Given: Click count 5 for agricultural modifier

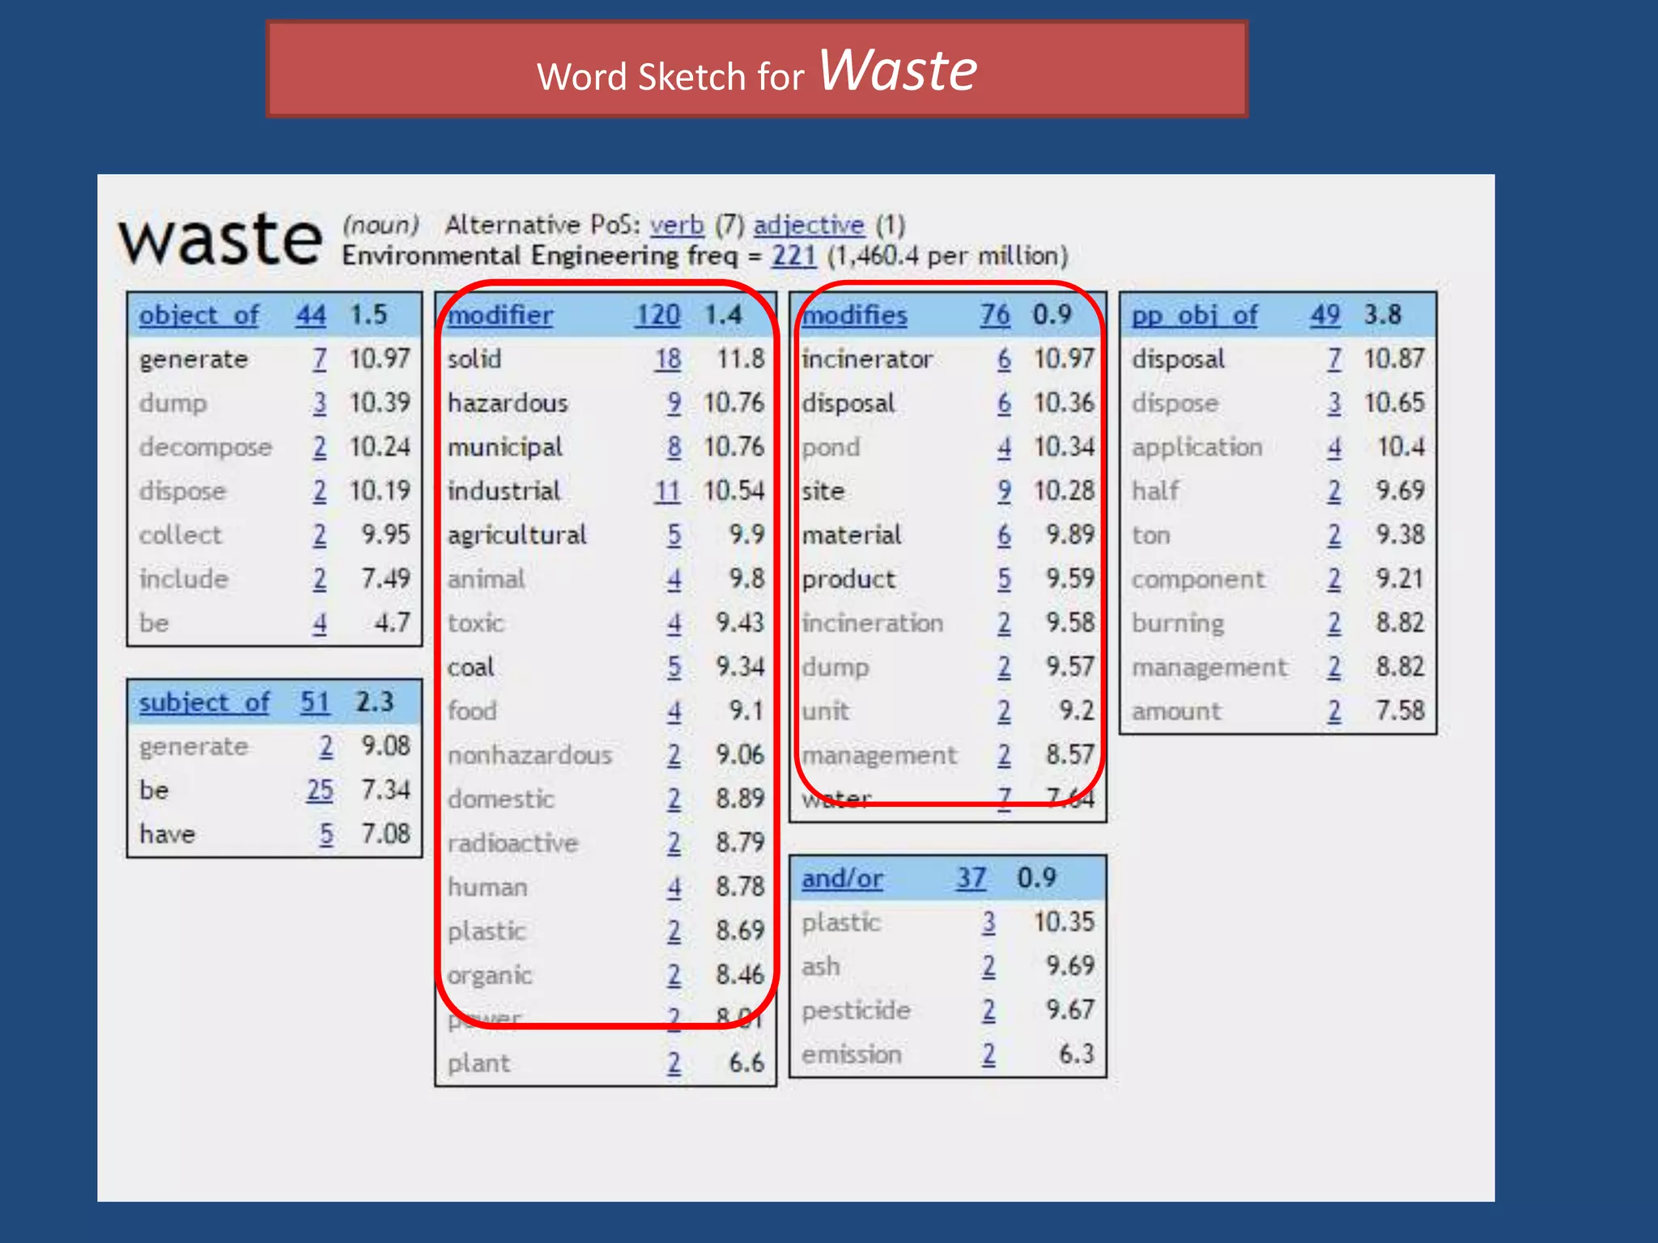Looking at the screenshot, I should click(674, 535).
